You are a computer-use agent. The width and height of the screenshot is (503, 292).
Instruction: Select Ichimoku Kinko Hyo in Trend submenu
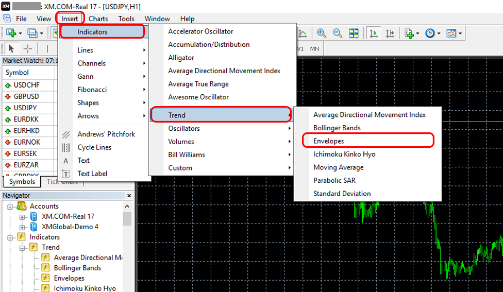(367, 154)
